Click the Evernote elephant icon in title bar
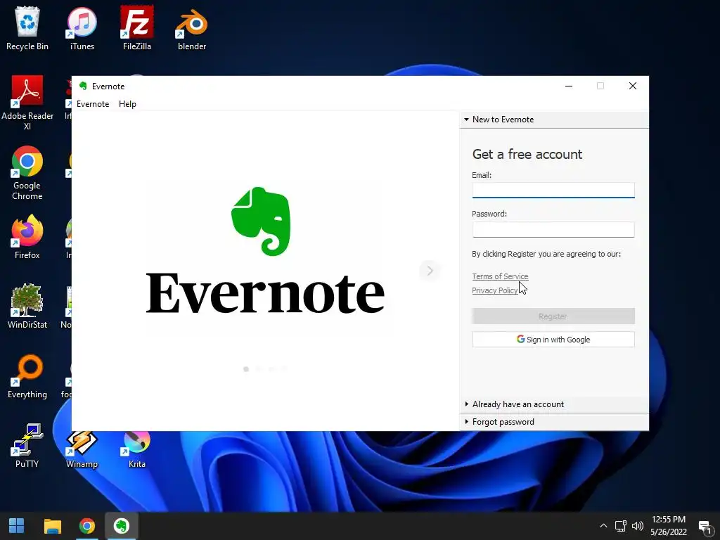 83,86
